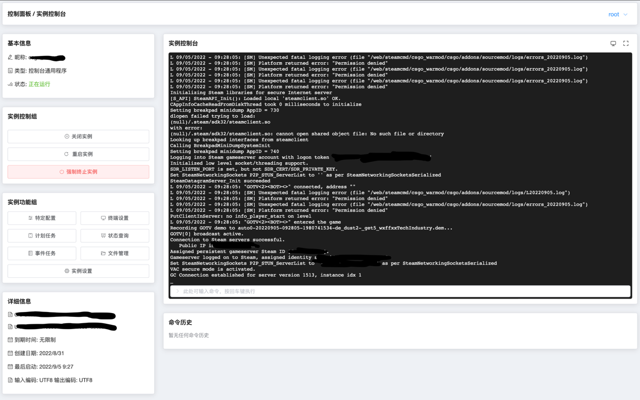Screen dimensions: 640x400
Task: Click the 详细信息 heading
Action: coord(19,301)
